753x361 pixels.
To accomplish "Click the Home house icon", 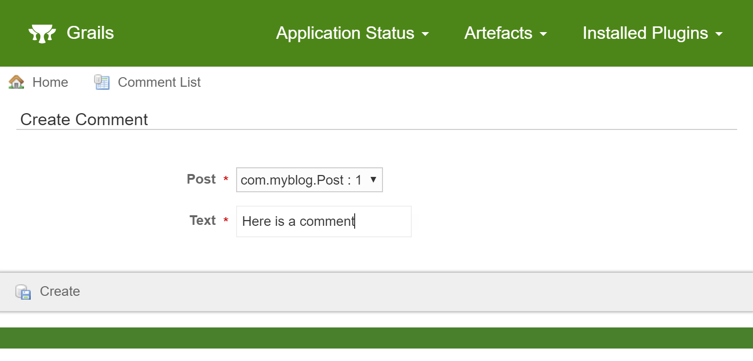I will point(16,82).
